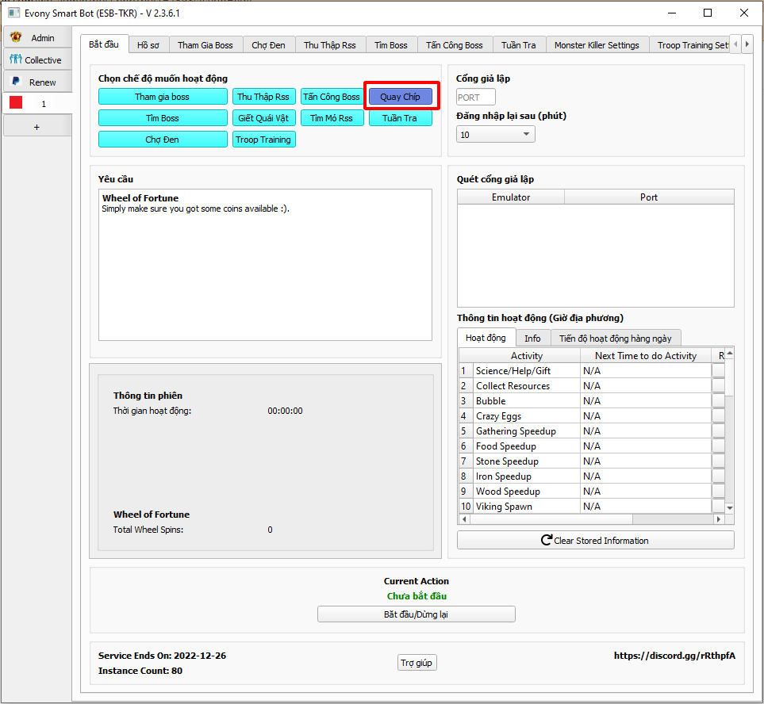
Task: Switch to the Hồ sơ tab
Action: 148,45
